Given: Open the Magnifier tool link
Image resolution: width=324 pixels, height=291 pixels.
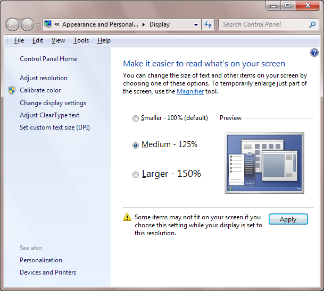Looking at the screenshot, I should click(x=190, y=91).
